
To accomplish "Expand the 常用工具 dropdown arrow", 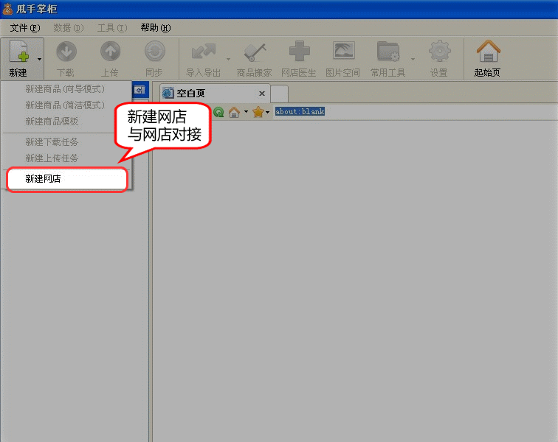I will pyautogui.click(x=413, y=60).
